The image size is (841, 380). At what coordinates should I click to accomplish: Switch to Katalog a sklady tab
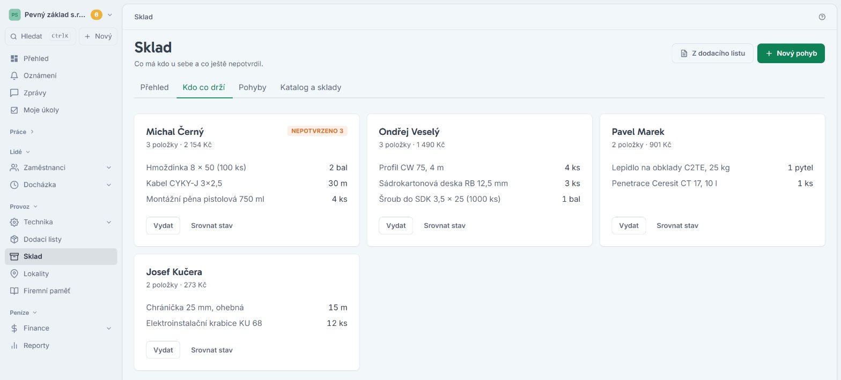pyautogui.click(x=311, y=87)
